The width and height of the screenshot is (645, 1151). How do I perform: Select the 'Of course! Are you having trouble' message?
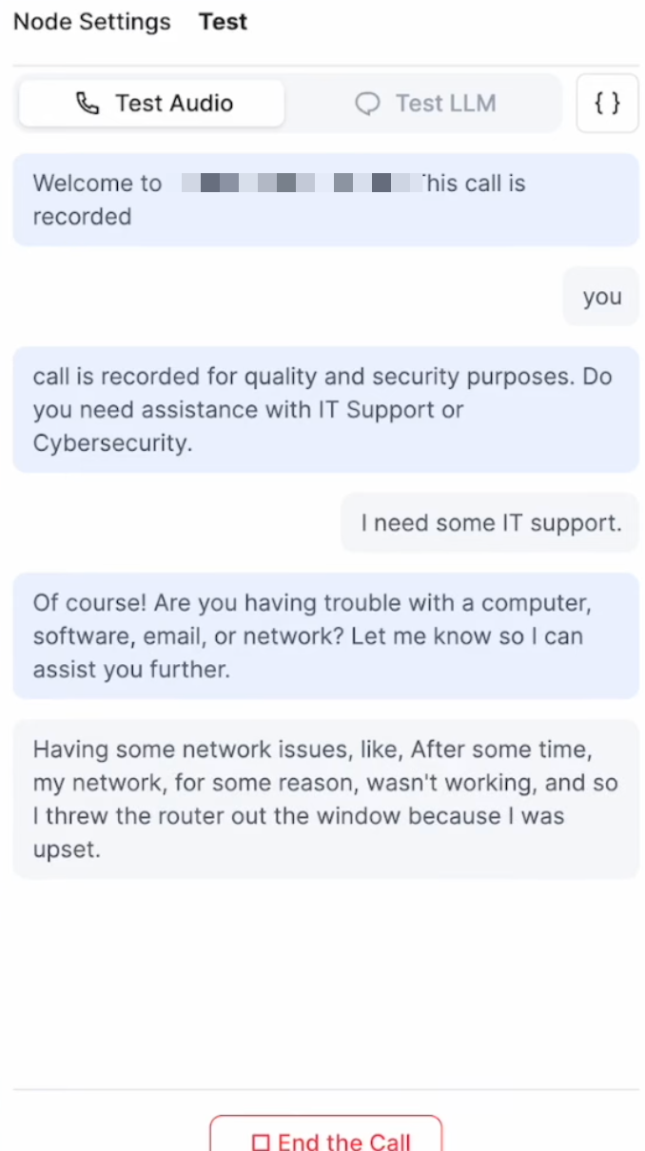pyautogui.click(x=325, y=635)
